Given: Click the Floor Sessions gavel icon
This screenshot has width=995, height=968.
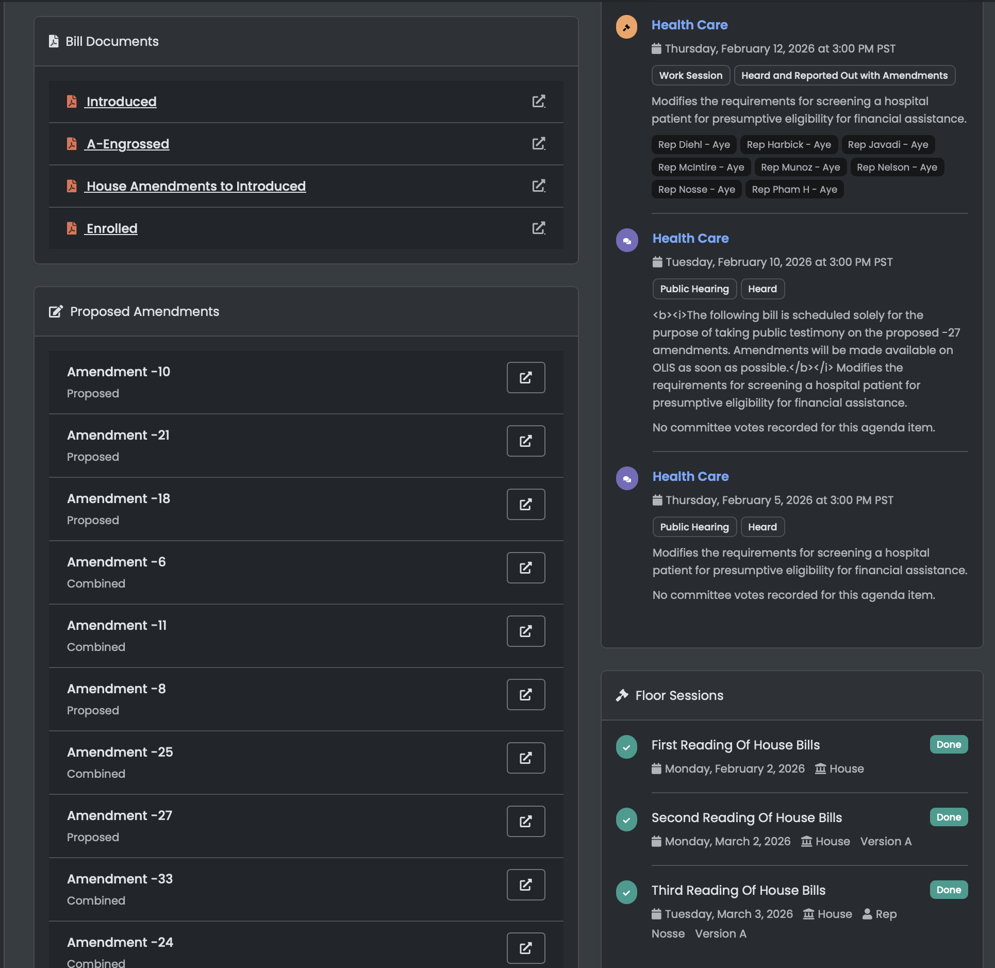Looking at the screenshot, I should pos(622,695).
